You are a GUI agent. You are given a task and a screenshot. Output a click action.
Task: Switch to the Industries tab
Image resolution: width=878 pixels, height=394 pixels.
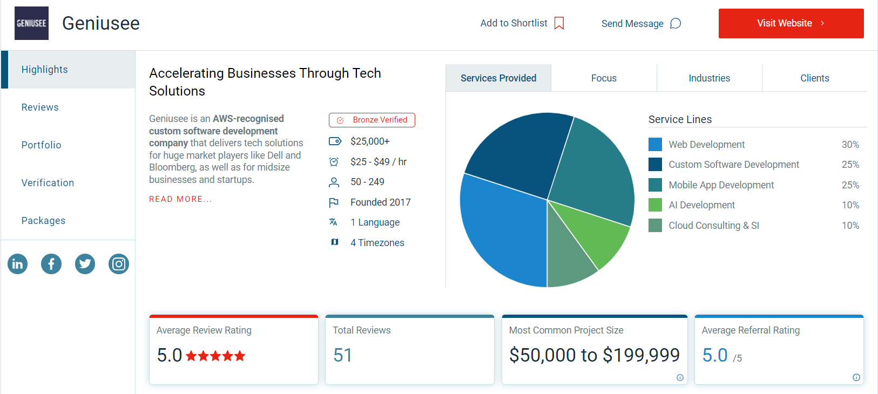click(709, 78)
